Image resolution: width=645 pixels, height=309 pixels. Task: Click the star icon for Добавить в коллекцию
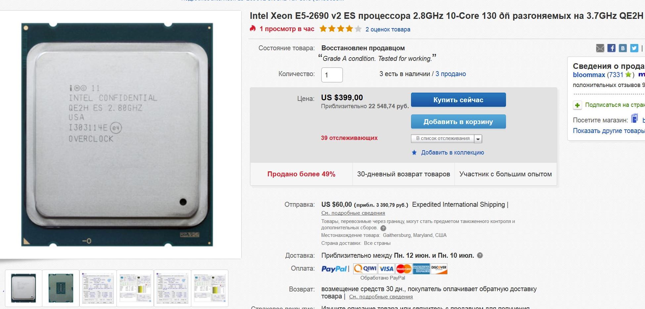(x=414, y=153)
